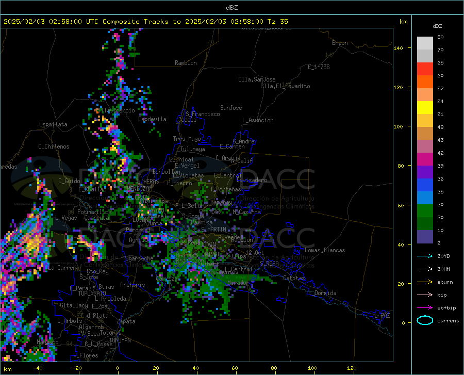Viewport: 464px width, 375px height.
Task: Click the V_Flores map label
Action: pyautogui.click(x=86, y=355)
